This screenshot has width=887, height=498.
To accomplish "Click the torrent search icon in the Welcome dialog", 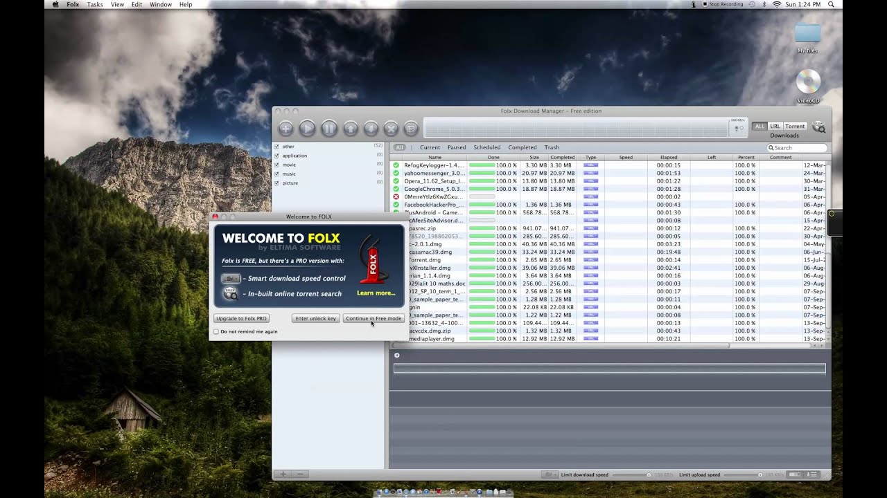I will click(231, 294).
